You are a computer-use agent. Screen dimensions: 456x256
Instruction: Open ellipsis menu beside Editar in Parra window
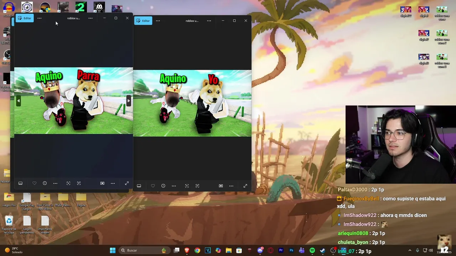40,18
